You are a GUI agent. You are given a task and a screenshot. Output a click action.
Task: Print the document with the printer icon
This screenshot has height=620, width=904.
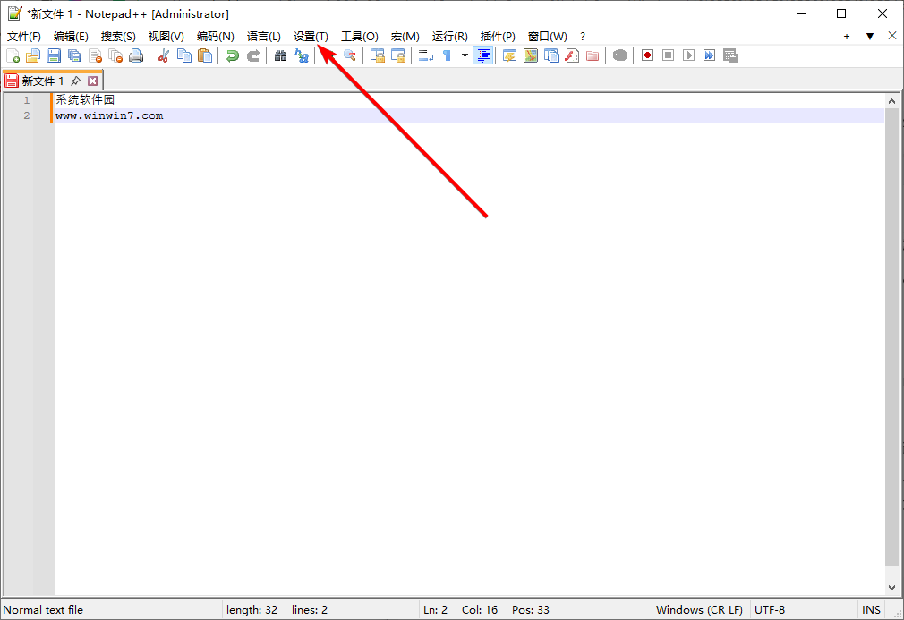[x=136, y=55]
